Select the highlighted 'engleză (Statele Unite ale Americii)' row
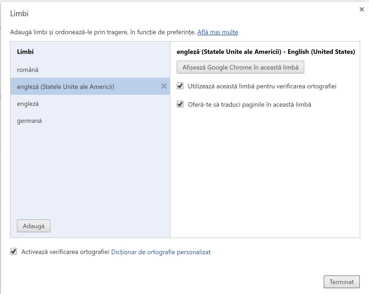 (66, 87)
